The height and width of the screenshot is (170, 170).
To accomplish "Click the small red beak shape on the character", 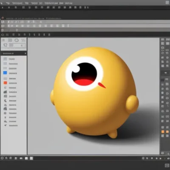I will pos(102,85).
